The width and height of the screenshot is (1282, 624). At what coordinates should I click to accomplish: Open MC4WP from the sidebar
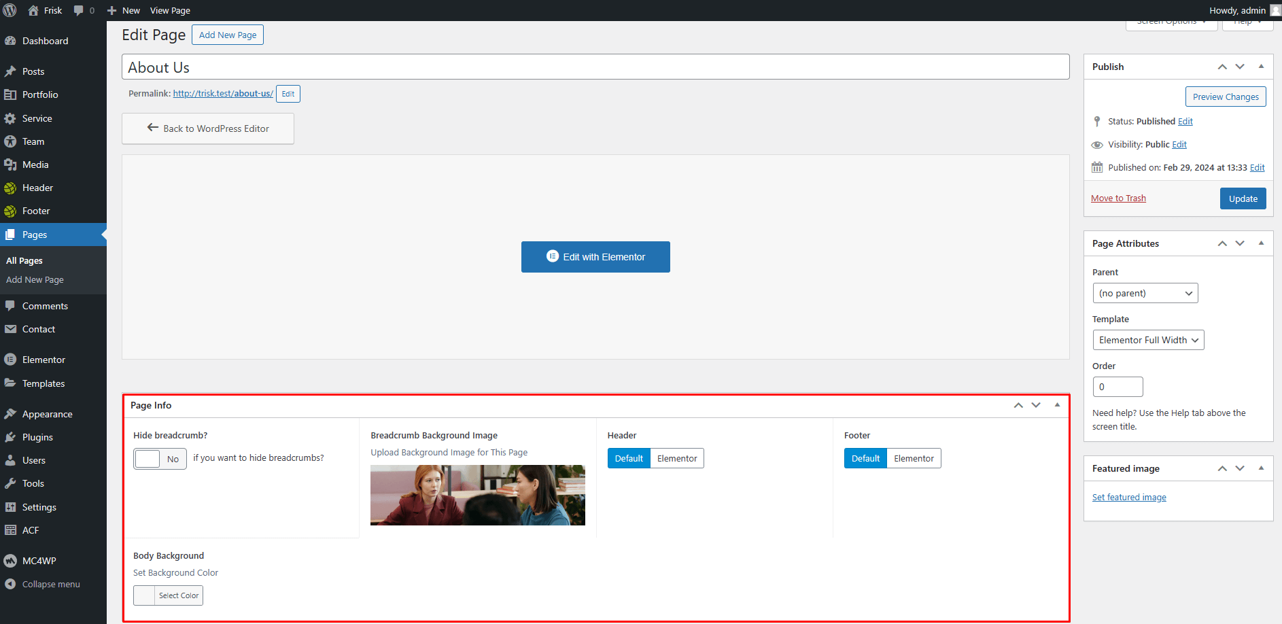tap(39, 561)
